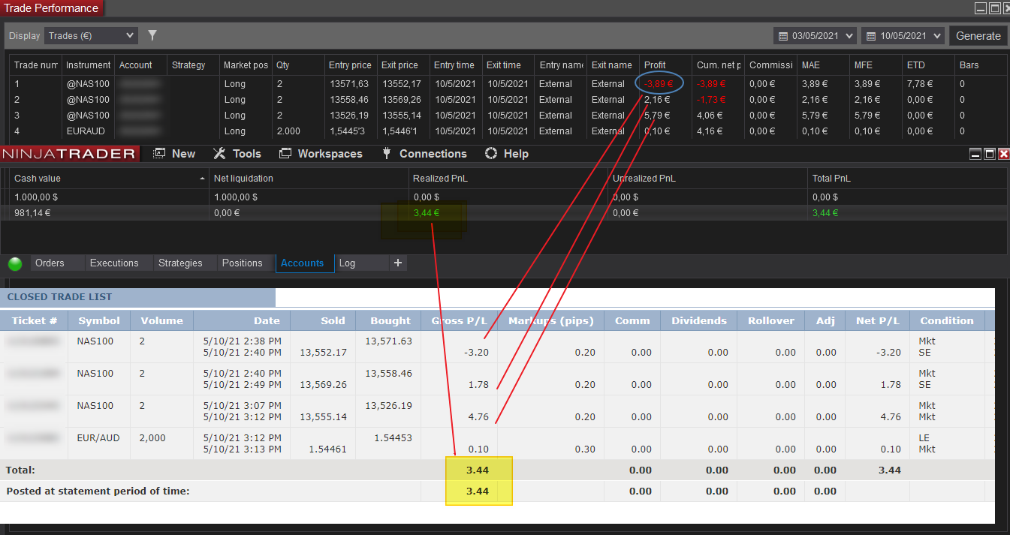Open the start date 03/05/2021 picker

tap(815, 35)
